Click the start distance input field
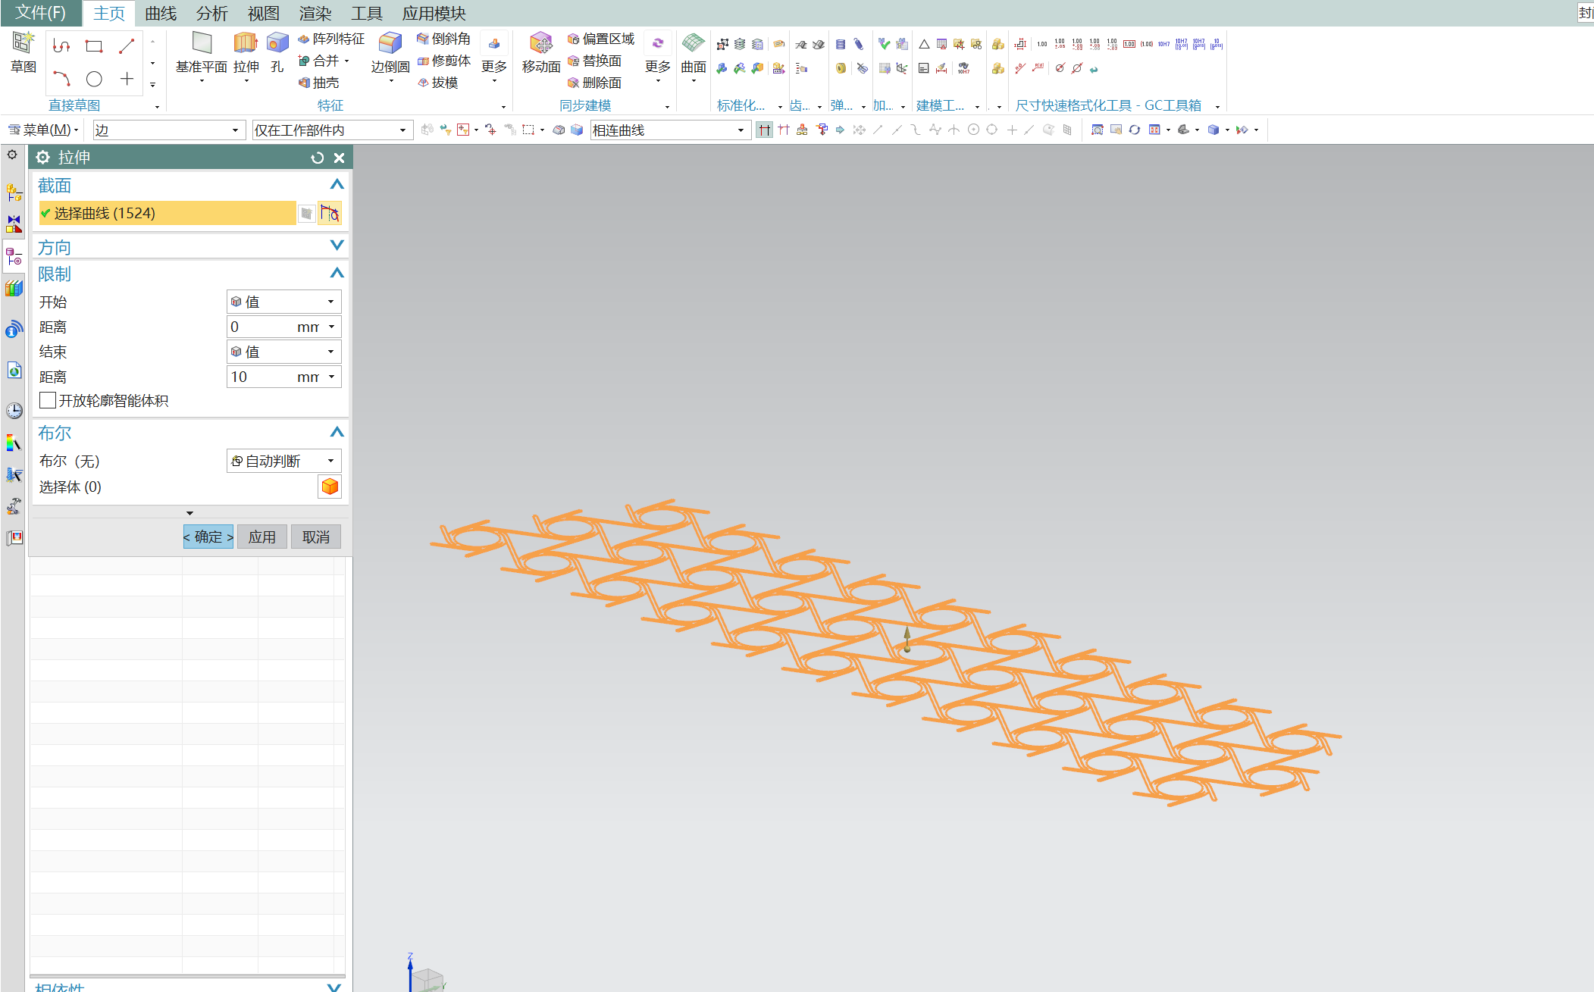Image resolution: width=1594 pixels, height=992 pixels. point(260,327)
